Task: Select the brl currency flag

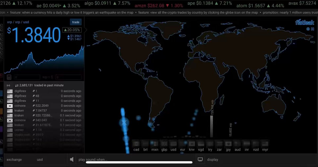Action: 145,144
